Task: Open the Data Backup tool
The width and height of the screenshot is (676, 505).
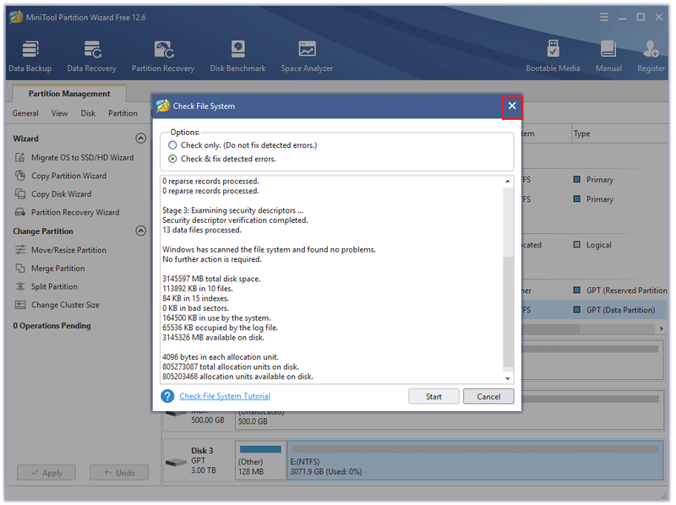Action: (30, 57)
